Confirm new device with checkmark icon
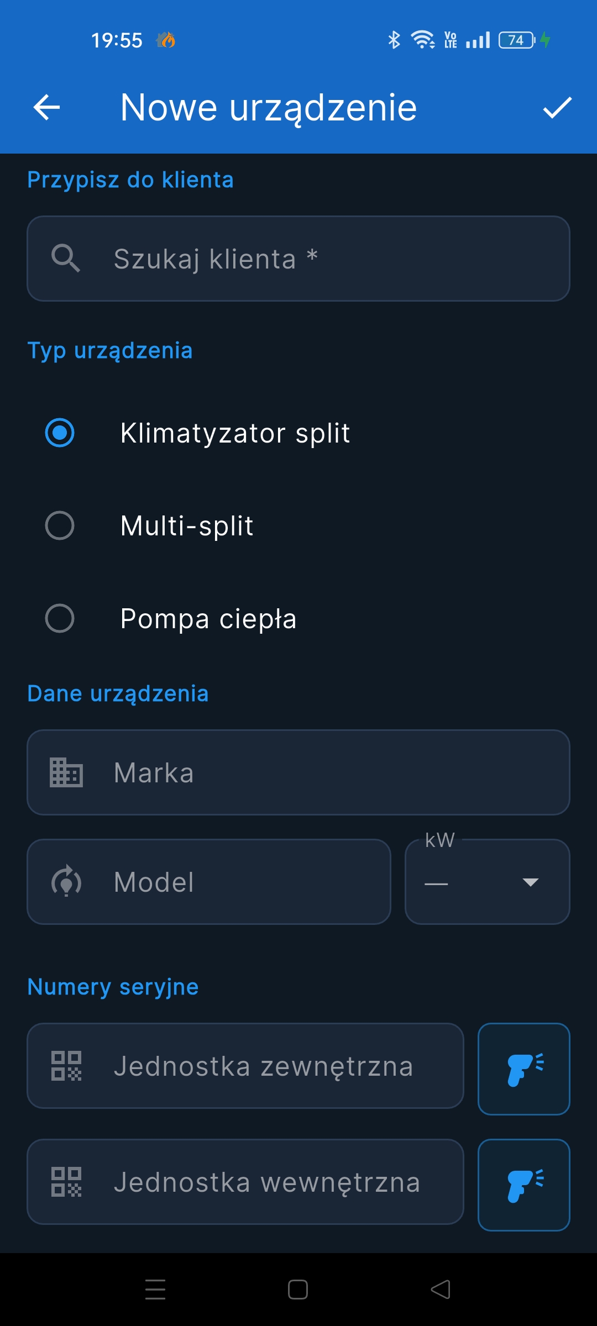Viewport: 597px width, 1326px height. pos(557,107)
